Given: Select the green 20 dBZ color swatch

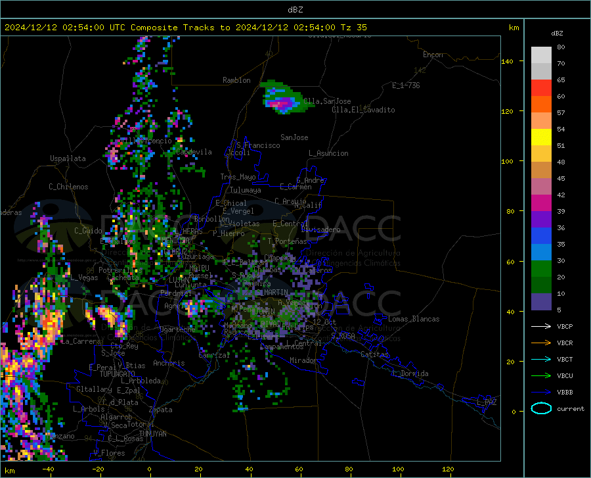Looking at the screenshot, I should (x=541, y=269).
